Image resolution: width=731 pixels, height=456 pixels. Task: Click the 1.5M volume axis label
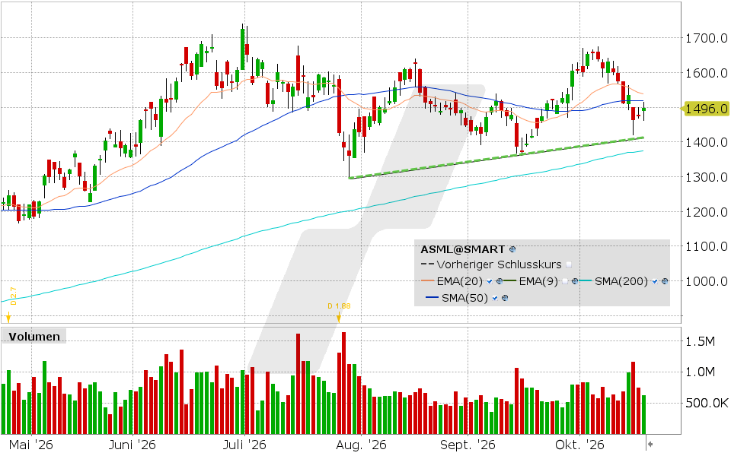(701, 341)
